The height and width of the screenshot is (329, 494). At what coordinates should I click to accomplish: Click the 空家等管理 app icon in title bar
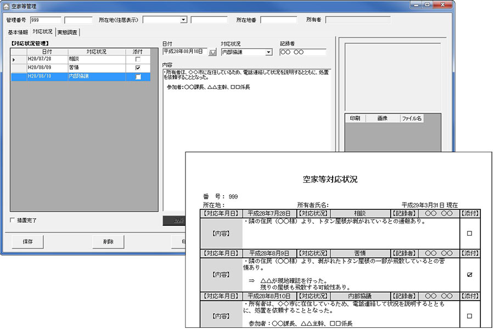pos(6,5)
